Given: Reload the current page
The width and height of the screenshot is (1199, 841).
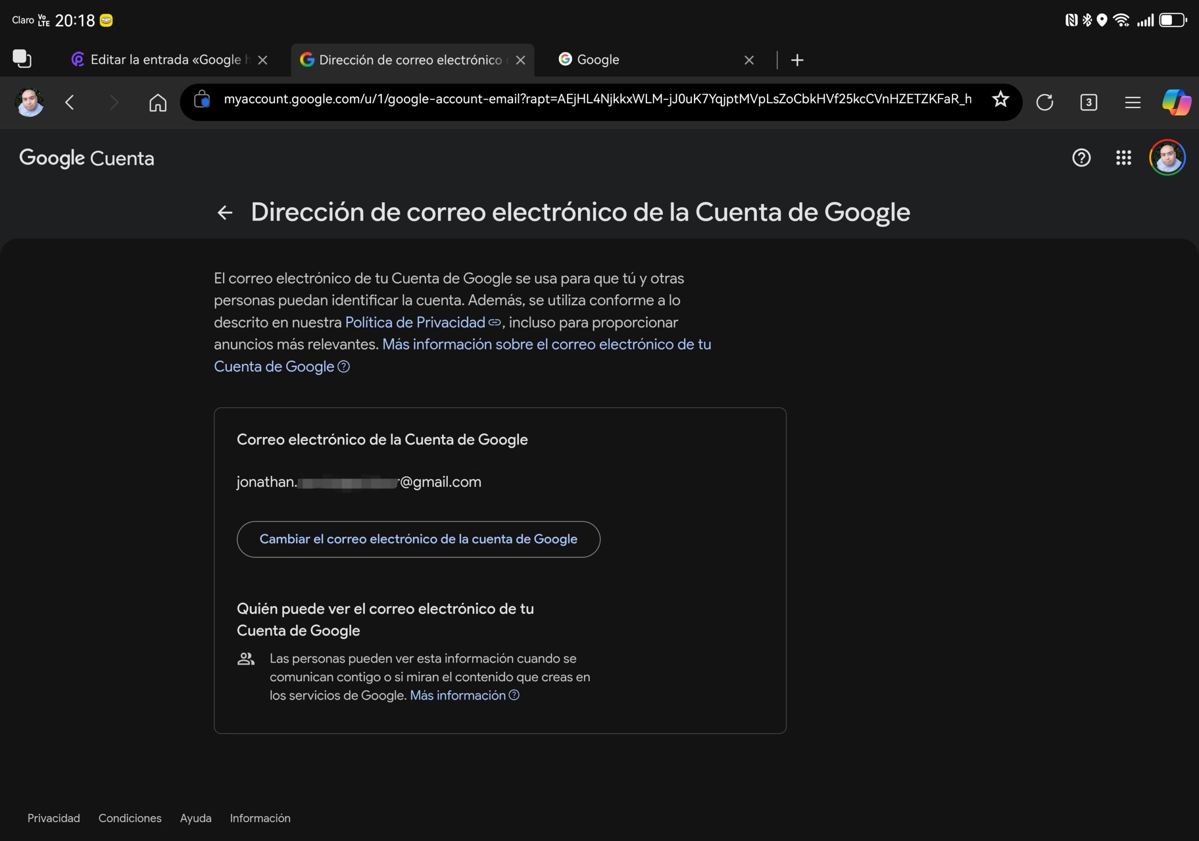Looking at the screenshot, I should pyautogui.click(x=1045, y=103).
